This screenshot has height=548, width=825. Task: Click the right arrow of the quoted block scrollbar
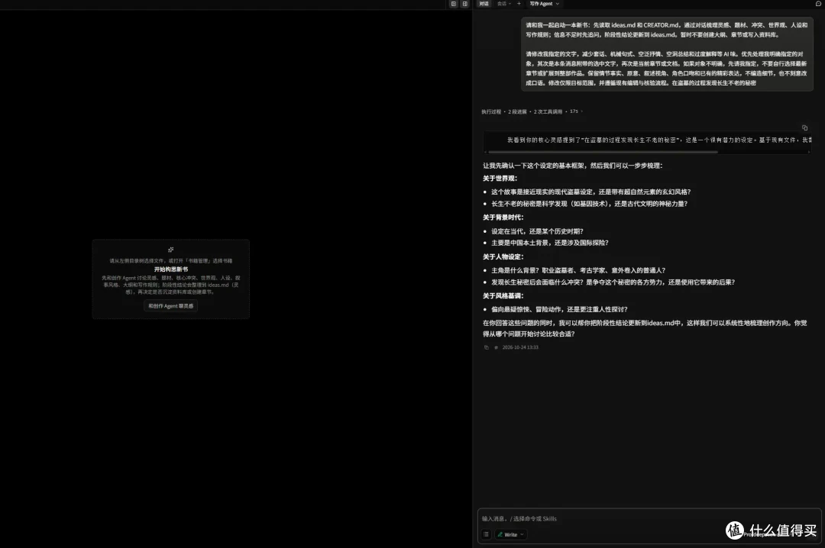[x=809, y=152]
